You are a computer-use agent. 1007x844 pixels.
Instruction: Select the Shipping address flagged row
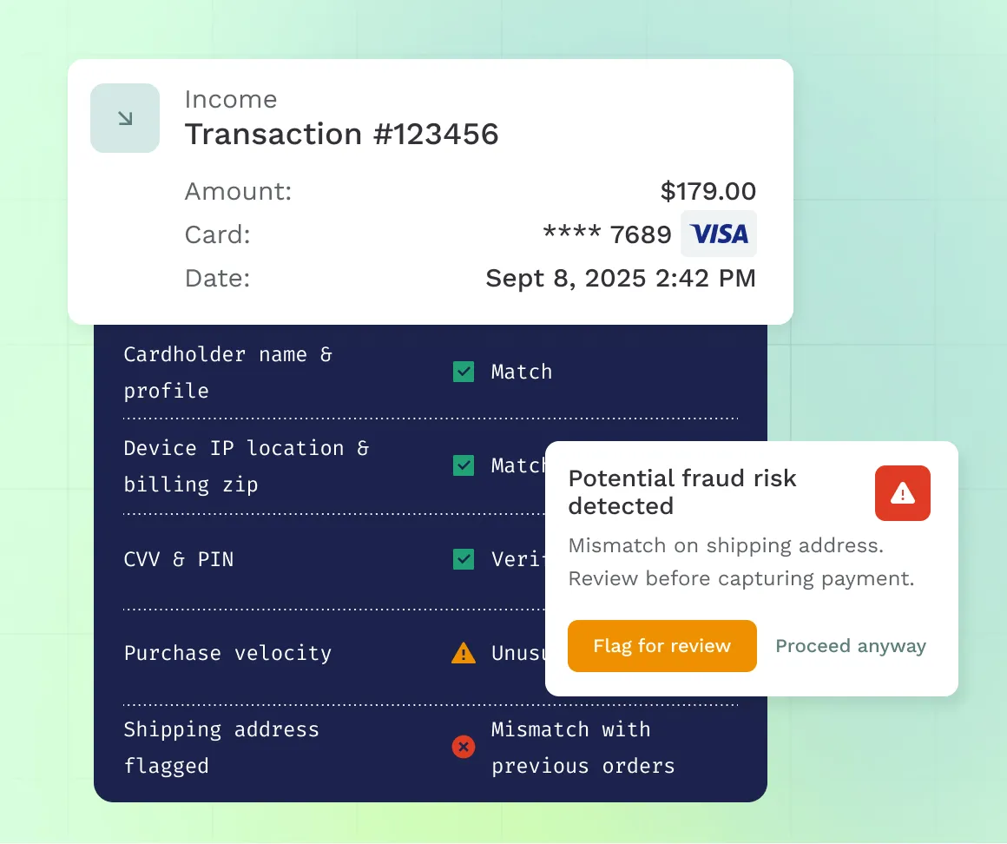(x=220, y=748)
